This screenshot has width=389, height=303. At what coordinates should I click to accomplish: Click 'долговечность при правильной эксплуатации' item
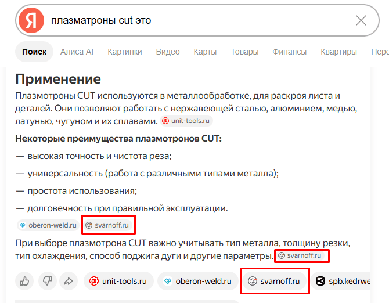(x=128, y=208)
